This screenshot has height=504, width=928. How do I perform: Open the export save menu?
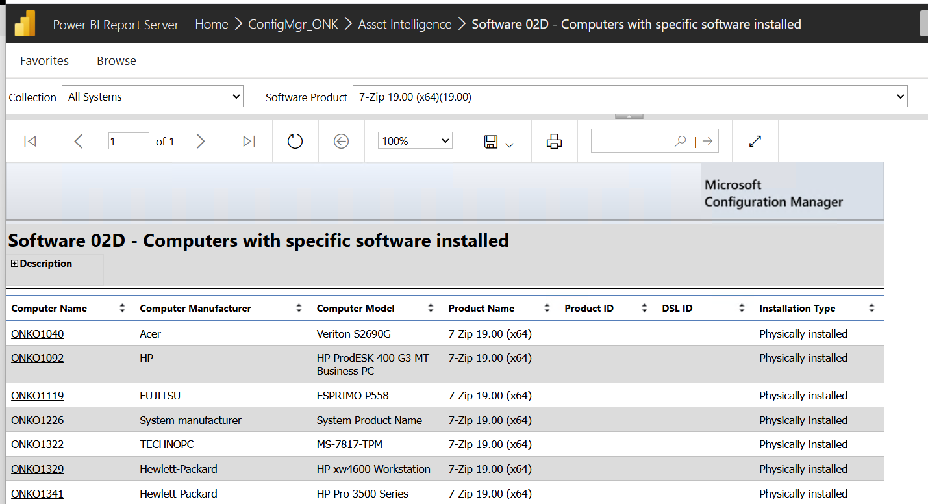498,142
